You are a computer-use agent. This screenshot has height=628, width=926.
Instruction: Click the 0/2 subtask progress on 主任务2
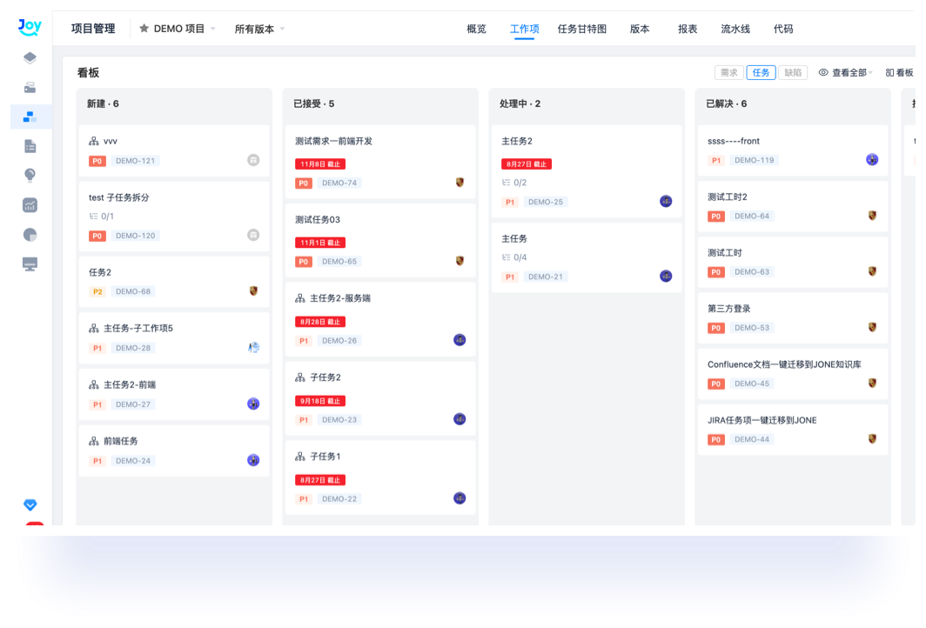(x=514, y=183)
